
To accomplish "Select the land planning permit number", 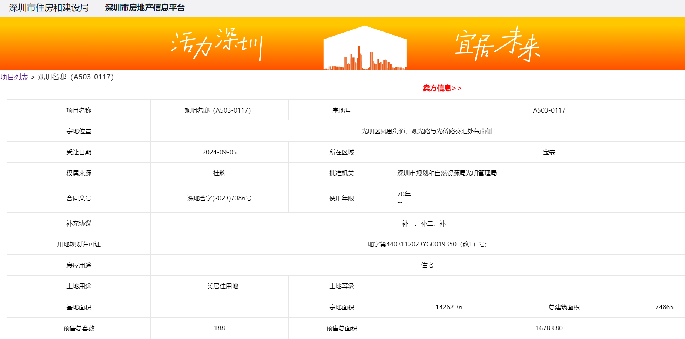I will click(x=427, y=244).
